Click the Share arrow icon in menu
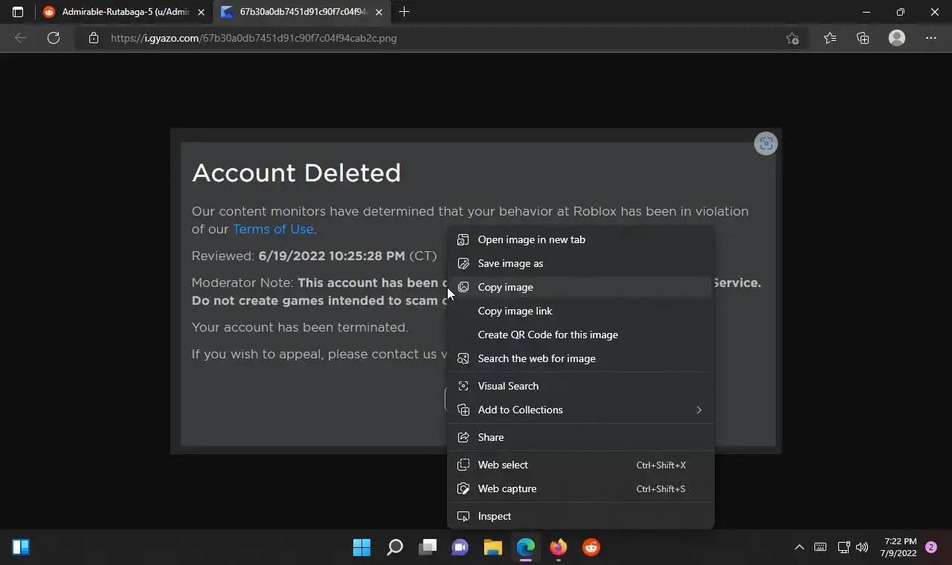 (463, 437)
